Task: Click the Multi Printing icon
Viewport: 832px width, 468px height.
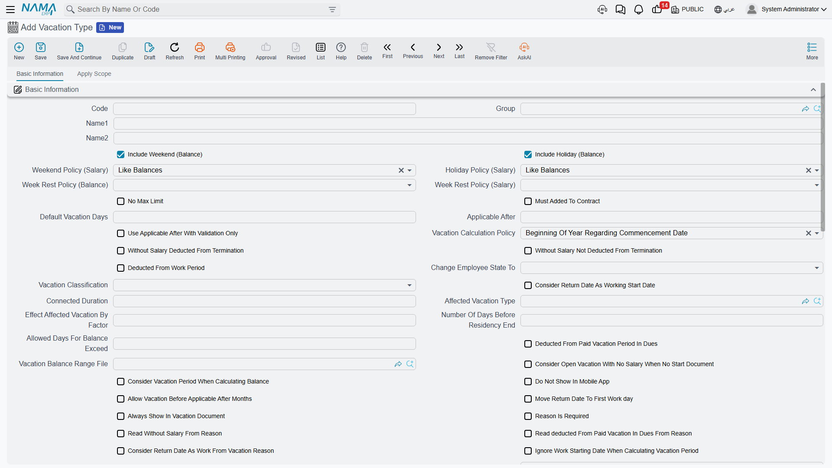Action: (x=230, y=47)
